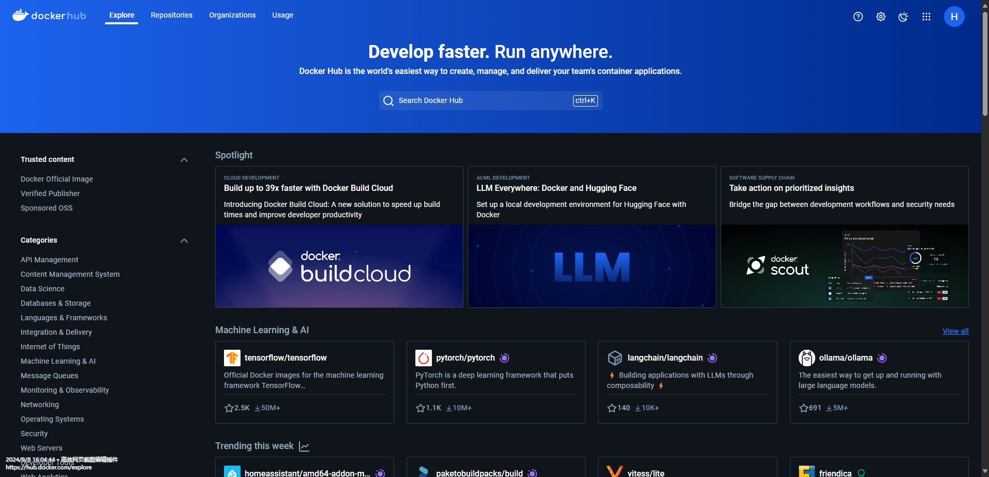
Task: Click the Docker Hub logo
Action: (49, 16)
